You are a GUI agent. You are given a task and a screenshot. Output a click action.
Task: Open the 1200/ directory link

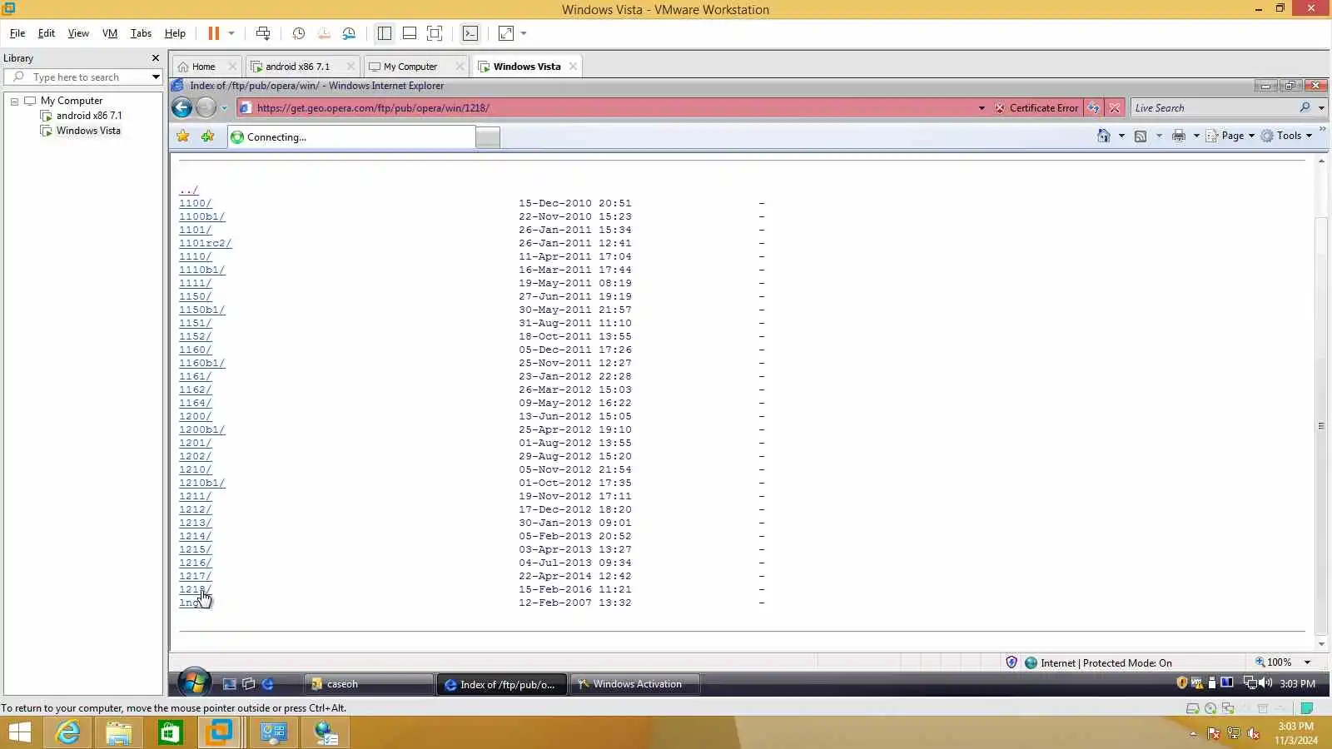196,416
